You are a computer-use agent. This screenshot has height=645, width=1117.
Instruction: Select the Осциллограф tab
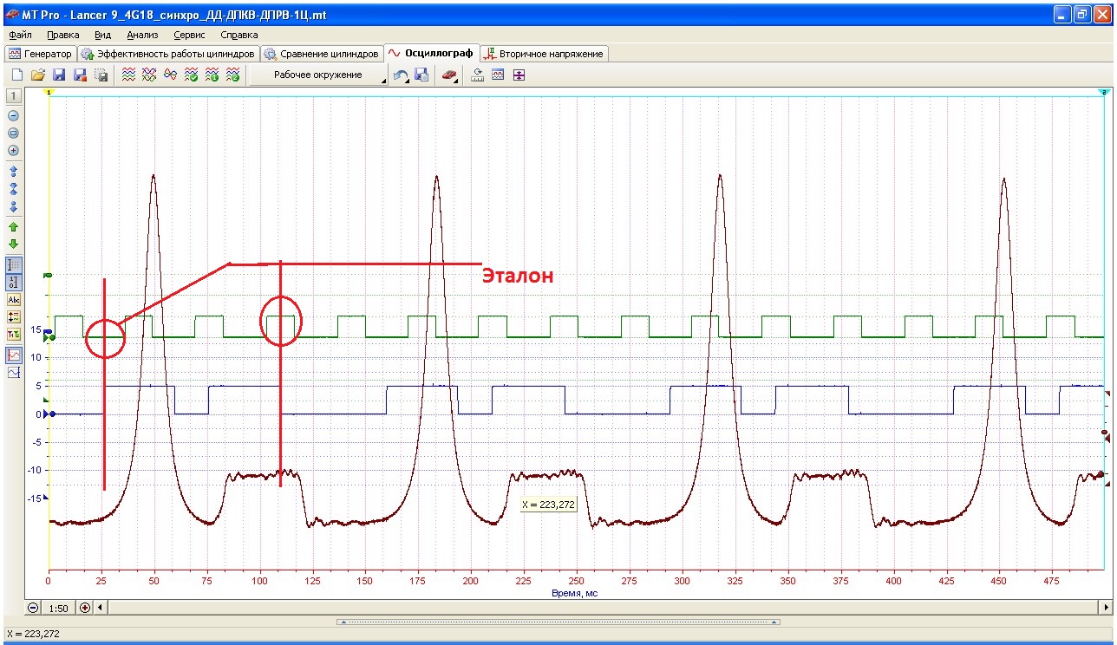(431, 53)
